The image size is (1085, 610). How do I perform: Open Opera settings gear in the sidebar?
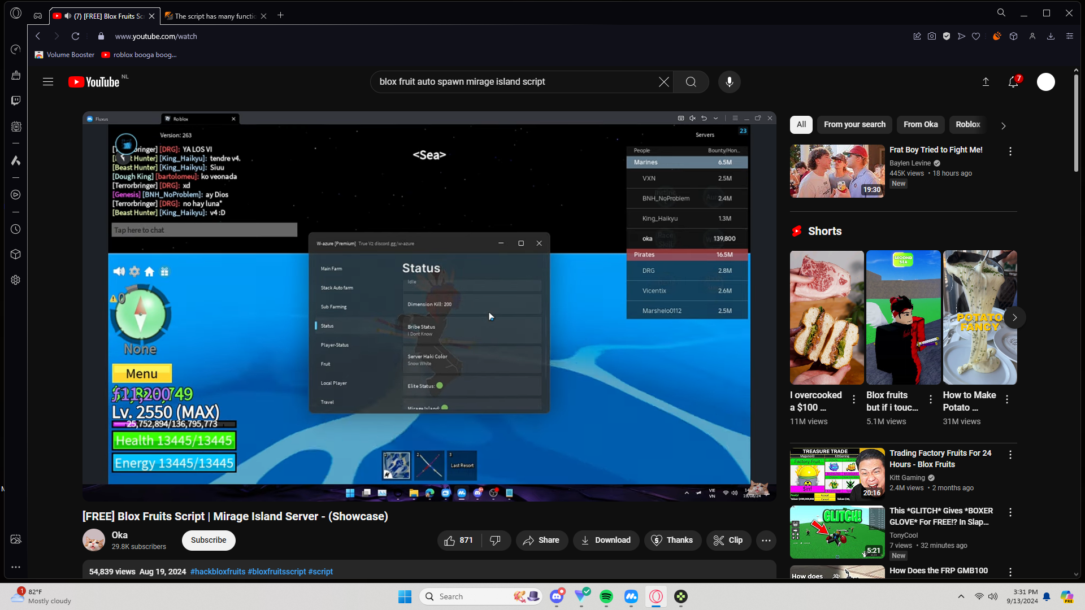click(x=16, y=280)
